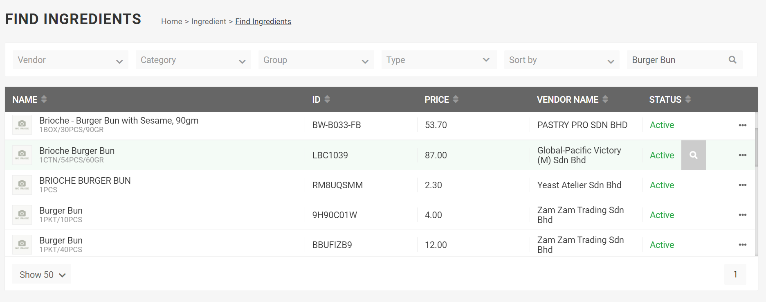Image resolution: width=766 pixels, height=302 pixels.
Task: Sort table by Price column arrows
Action: pos(456,99)
